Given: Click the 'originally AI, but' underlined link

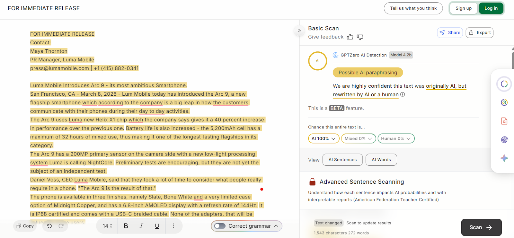Looking at the screenshot, I should pos(446,86).
